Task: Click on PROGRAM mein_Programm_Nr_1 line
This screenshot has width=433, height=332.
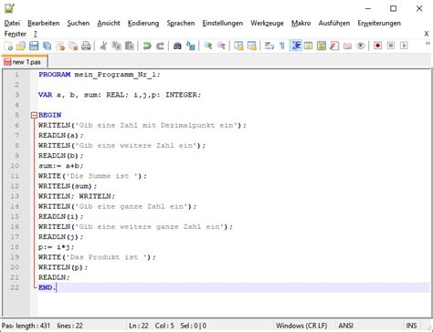Action: [x=100, y=75]
